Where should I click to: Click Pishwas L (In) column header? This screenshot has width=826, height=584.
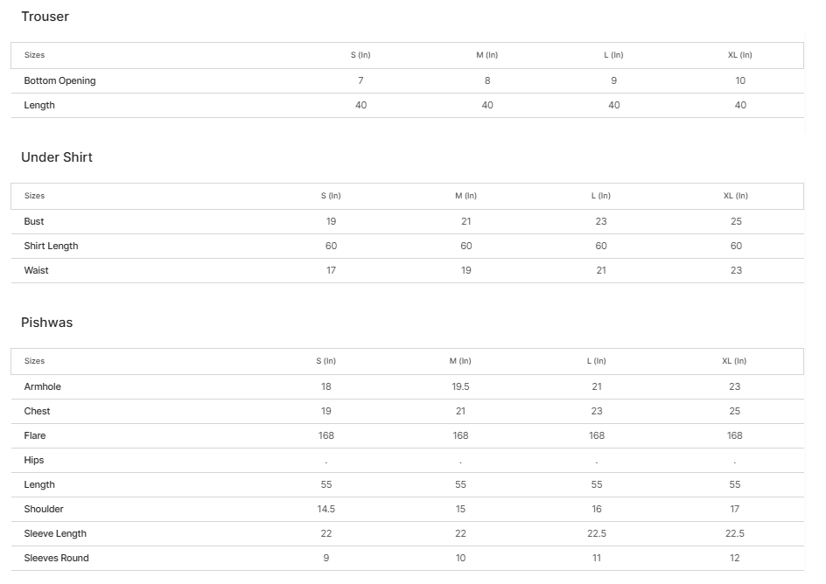tap(597, 361)
